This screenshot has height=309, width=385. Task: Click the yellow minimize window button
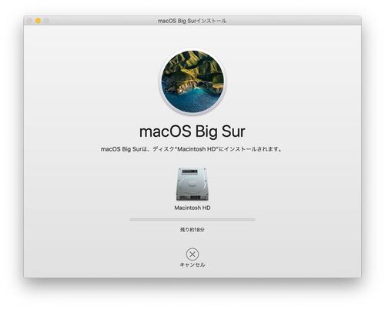(x=38, y=21)
